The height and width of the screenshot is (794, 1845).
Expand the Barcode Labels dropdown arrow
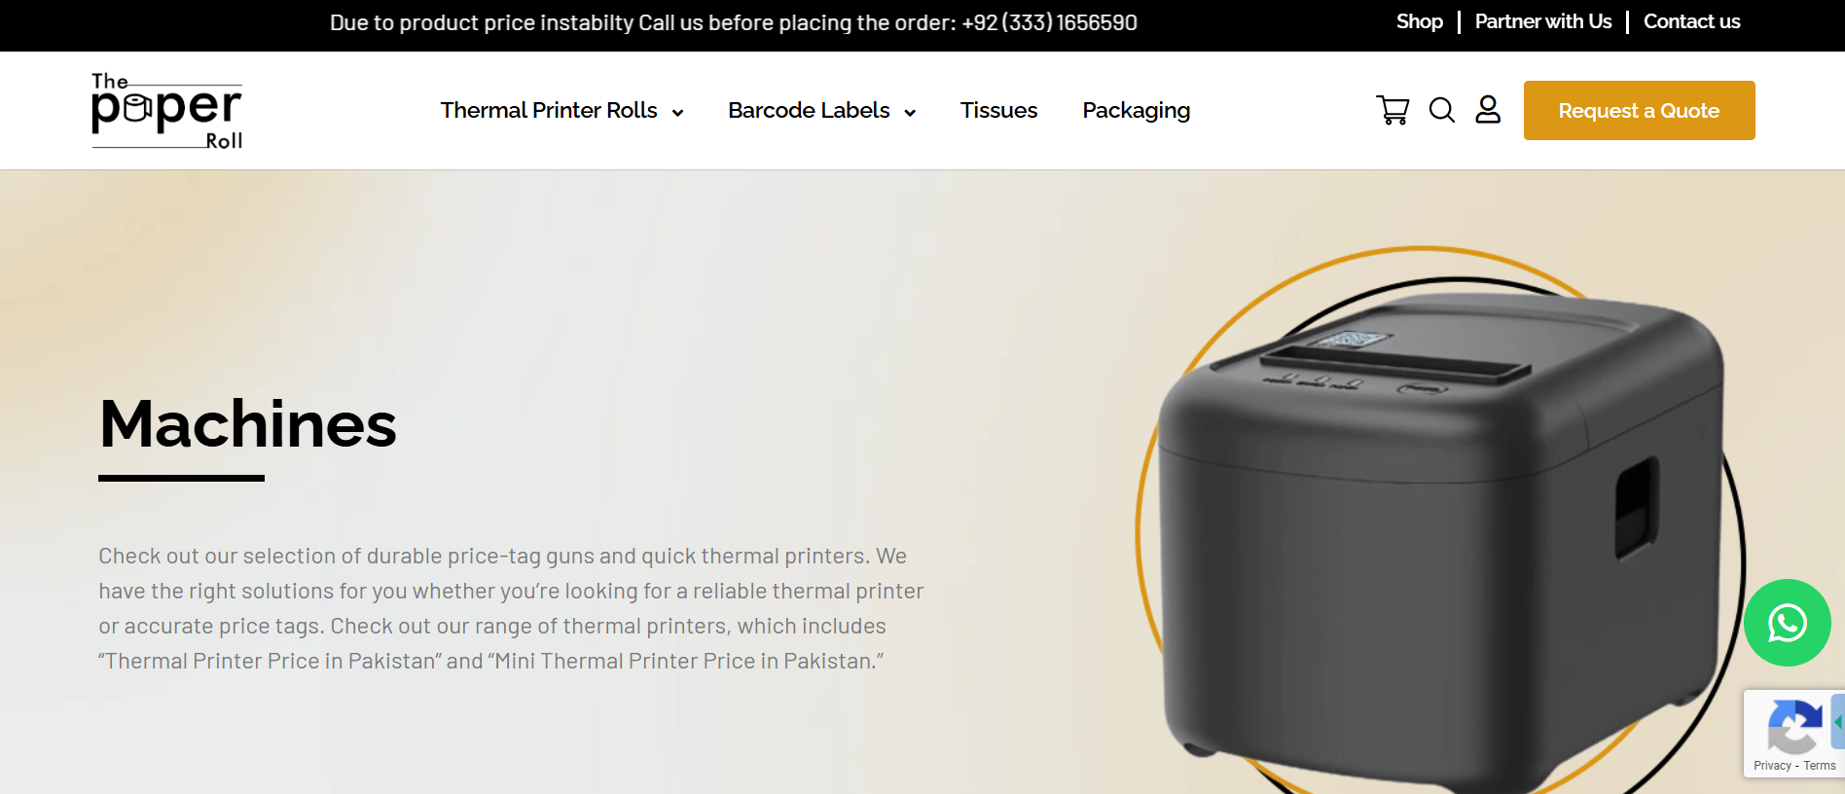point(910,113)
